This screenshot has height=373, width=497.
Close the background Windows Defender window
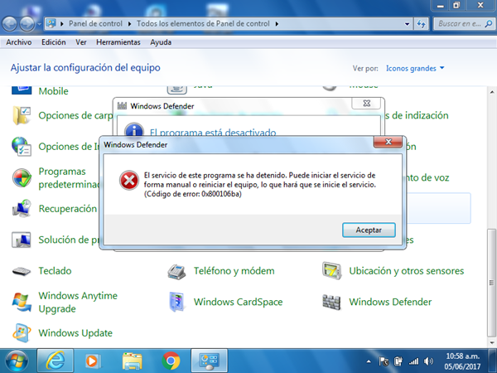click(x=366, y=104)
